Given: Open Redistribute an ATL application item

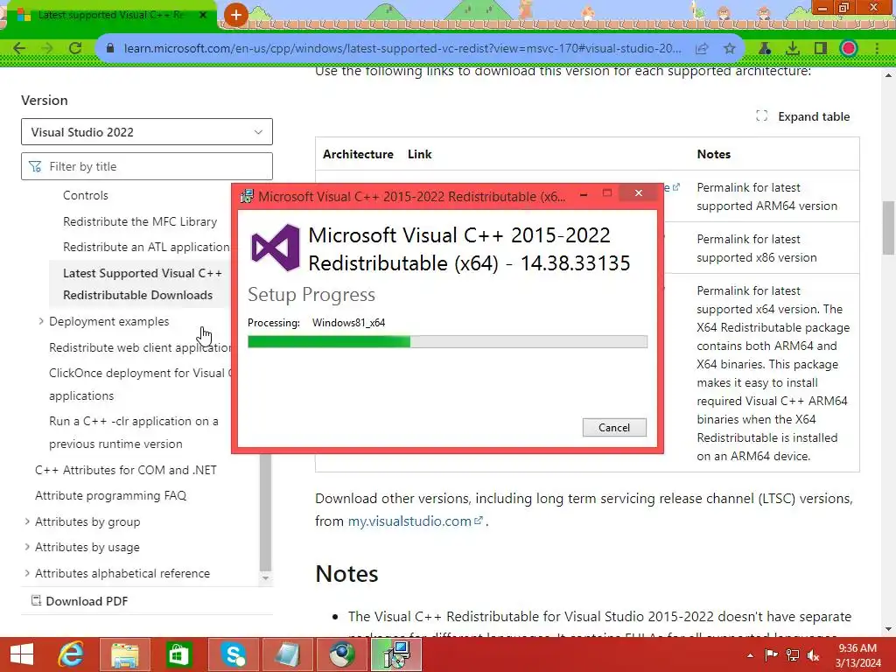Looking at the screenshot, I should 146,248.
